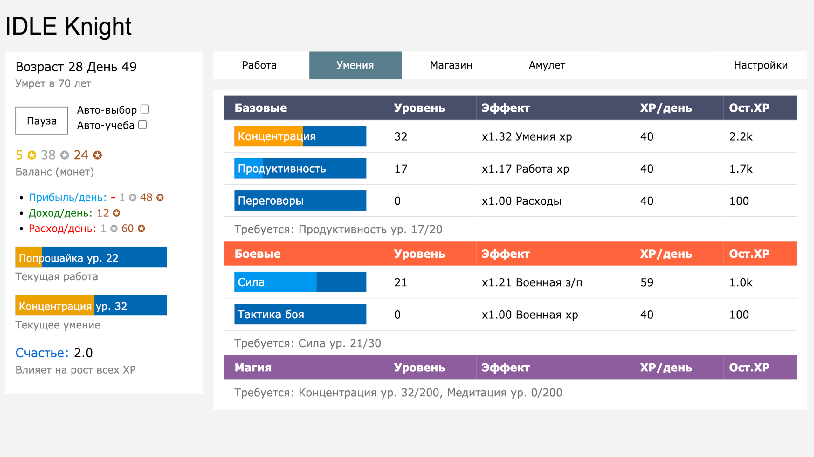Viewport: 814px width, 457px height.
Task: Switch to the Работа tab
Action: coord(259,65)
